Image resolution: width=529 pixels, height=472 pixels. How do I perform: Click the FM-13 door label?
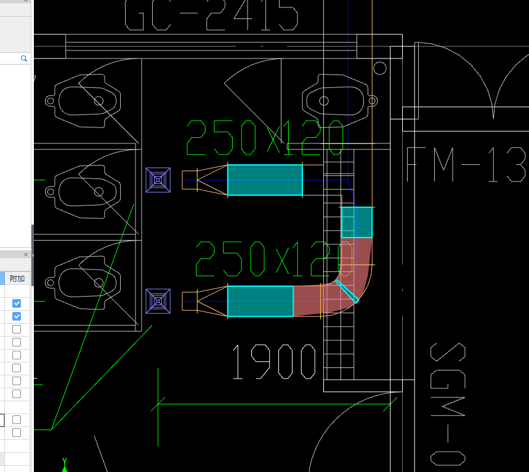[467, 164]
